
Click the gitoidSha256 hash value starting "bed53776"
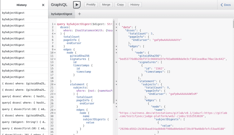(x=172, y=59)
